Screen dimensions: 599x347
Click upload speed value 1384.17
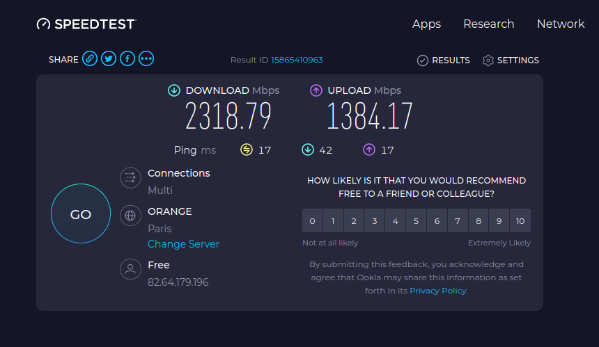[x=370, y=116]
